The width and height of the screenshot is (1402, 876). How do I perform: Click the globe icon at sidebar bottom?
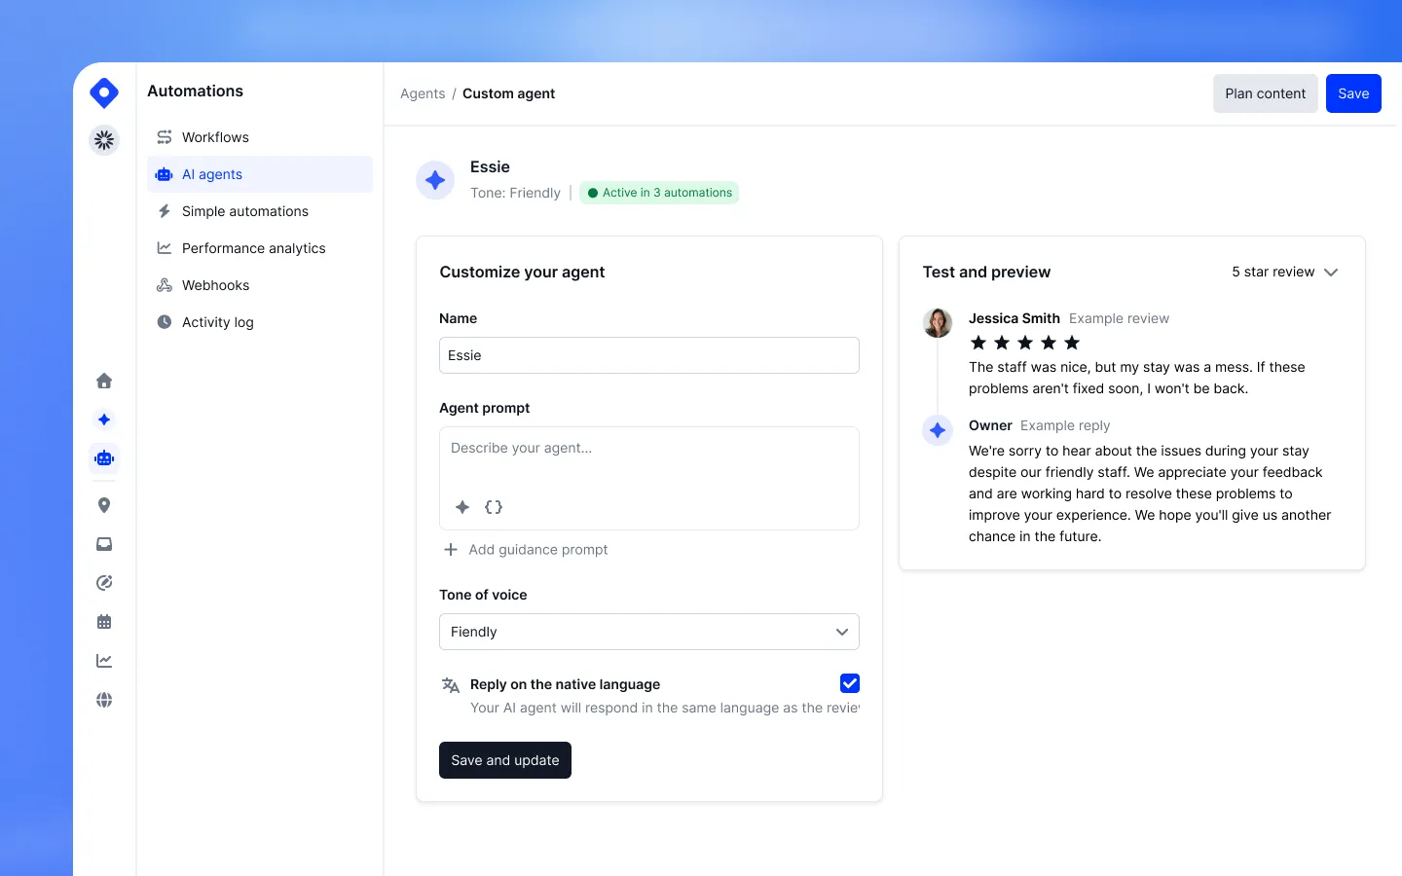coord(104,700)
